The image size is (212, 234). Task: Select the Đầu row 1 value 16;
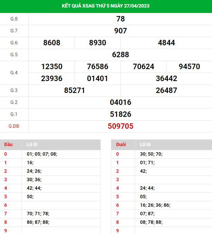30,163
